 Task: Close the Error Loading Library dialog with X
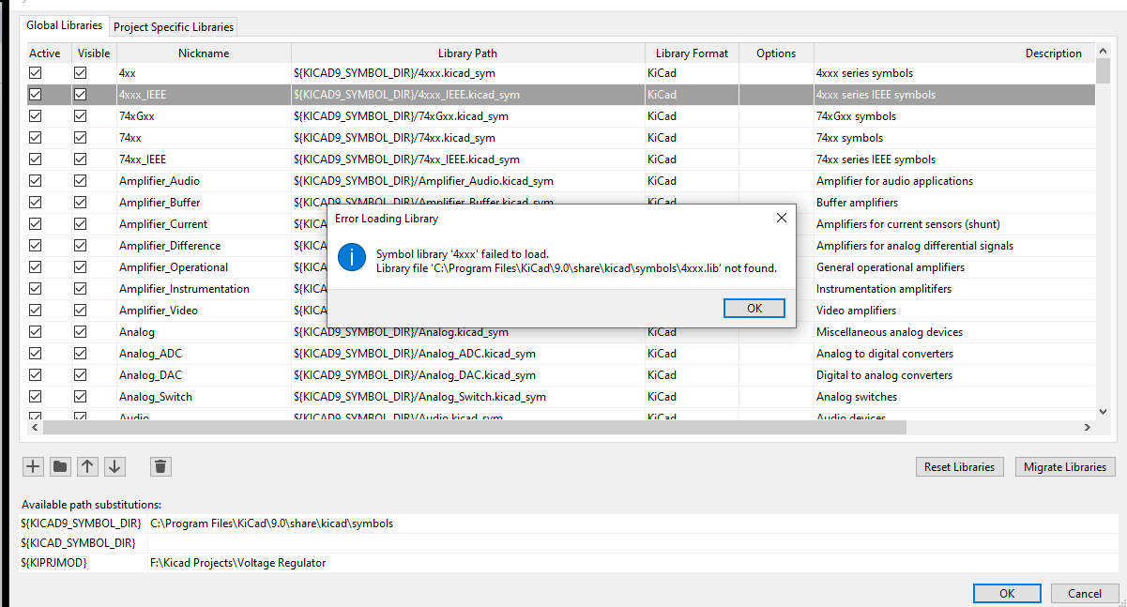click(x=781, y=219)
